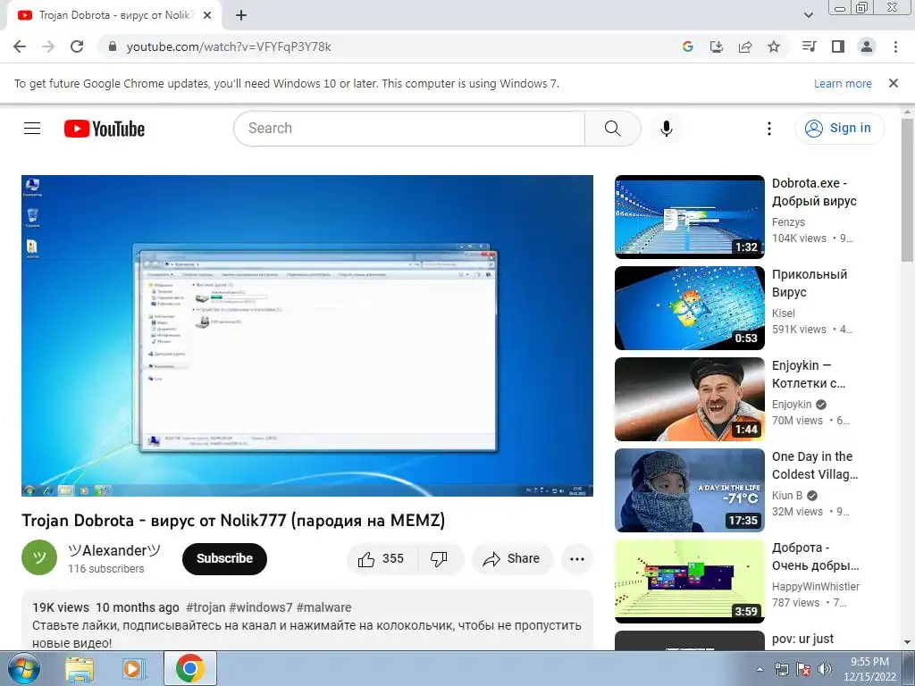Close the Trojan Dobrota tab
Viewport: 915px width, 686px height.
tap(207, 16)
